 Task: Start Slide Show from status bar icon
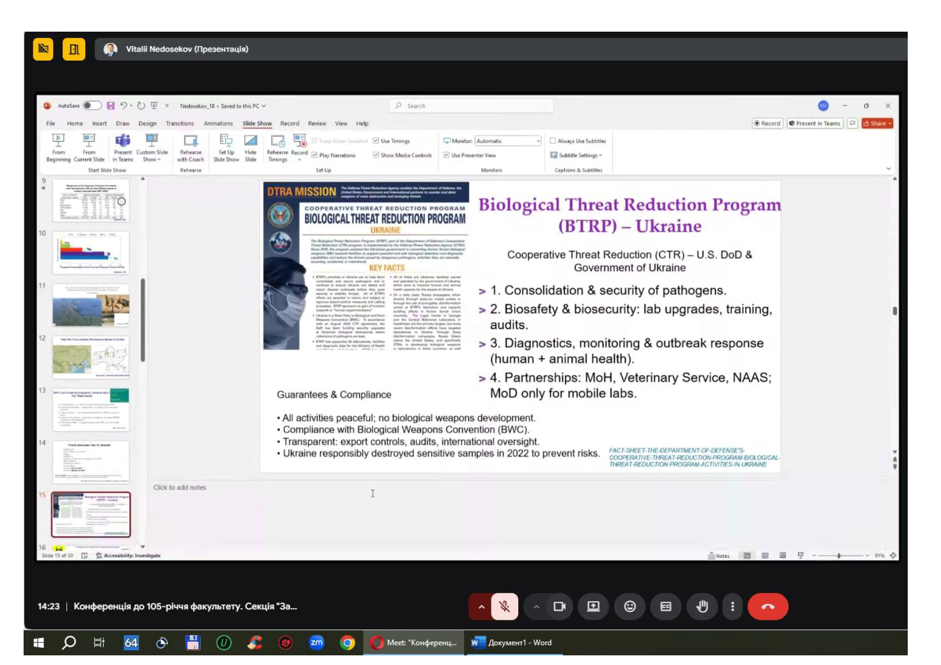coord(800,556)
